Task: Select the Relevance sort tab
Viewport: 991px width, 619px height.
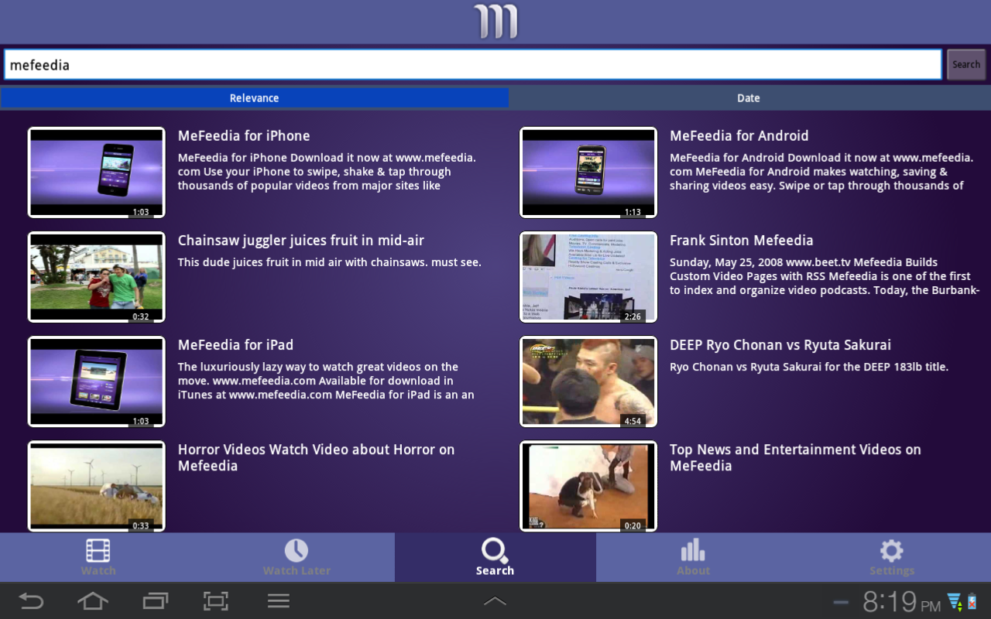Action: click(254, 97)
